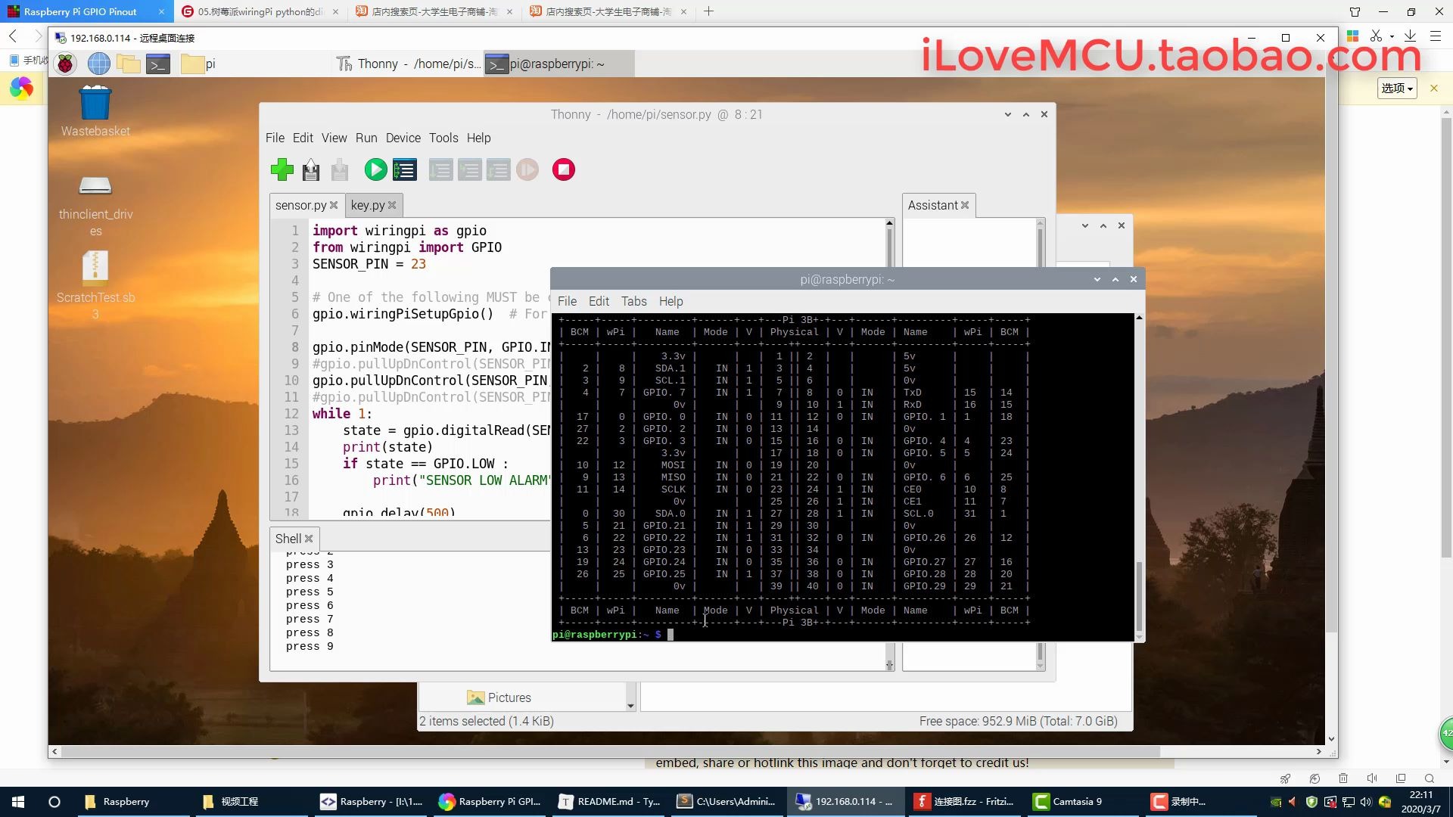Close the Shell tab
The height and width of the screenshot is (817, 1453).
pyautogui.click(x=309, y=539)
